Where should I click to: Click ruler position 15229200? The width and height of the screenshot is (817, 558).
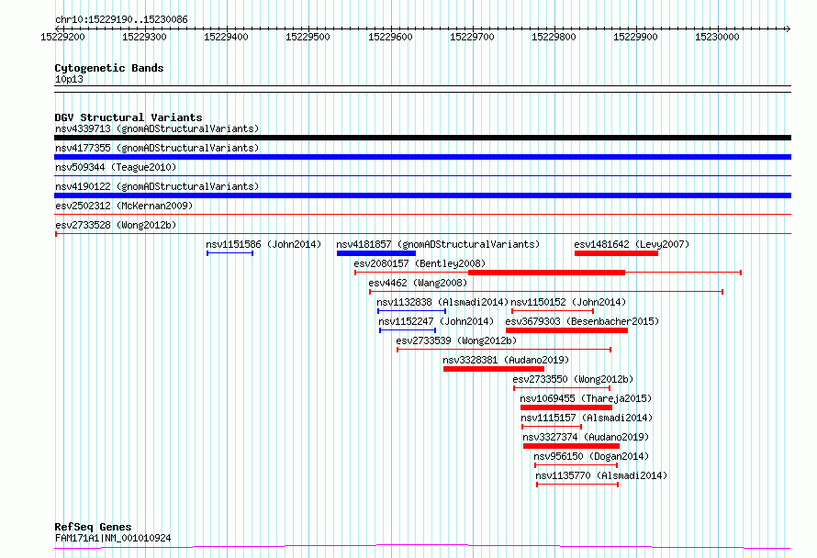coord(62,37)
